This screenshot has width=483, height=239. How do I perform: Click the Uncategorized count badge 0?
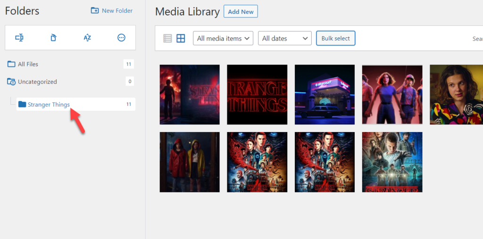(x=130, y=81)
